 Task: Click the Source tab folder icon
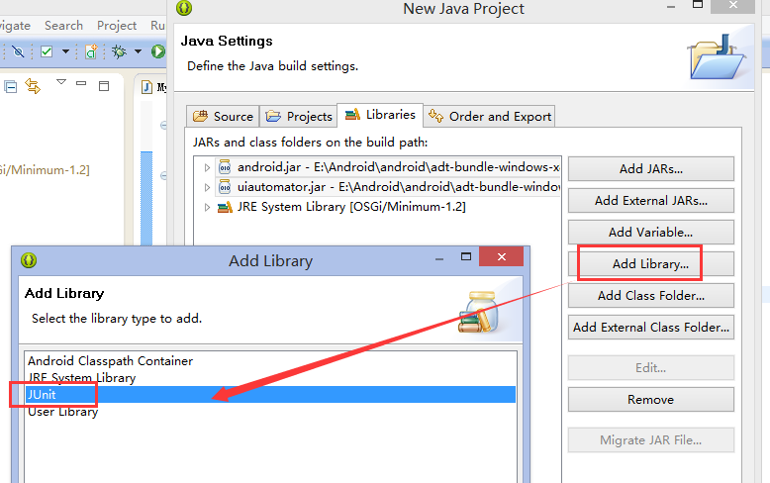click(x=200, y=117)
